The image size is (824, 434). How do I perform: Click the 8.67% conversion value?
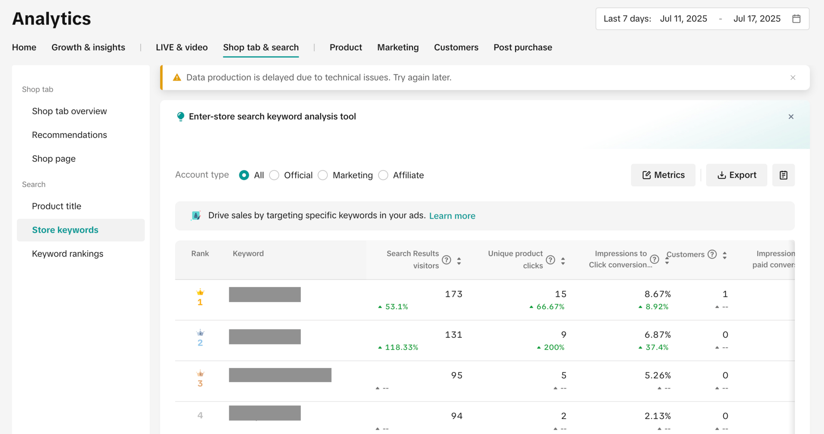click(x=657, y=294)
